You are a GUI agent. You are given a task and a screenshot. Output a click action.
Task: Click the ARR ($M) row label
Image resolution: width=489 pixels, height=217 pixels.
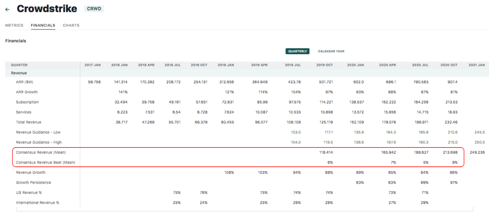coord(25,82)
